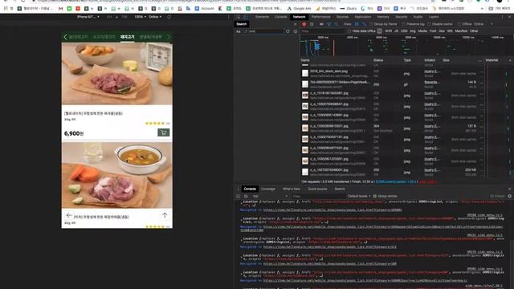Open console settings gear icon
The image size is (514, 289).
point(509,196)
